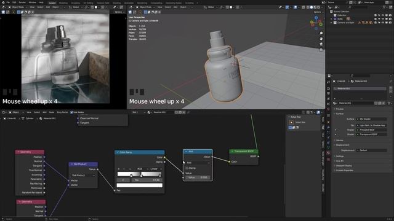
Task: Open Color Ramp RGB color mode dropdown
Action: [x=142, y=169]
